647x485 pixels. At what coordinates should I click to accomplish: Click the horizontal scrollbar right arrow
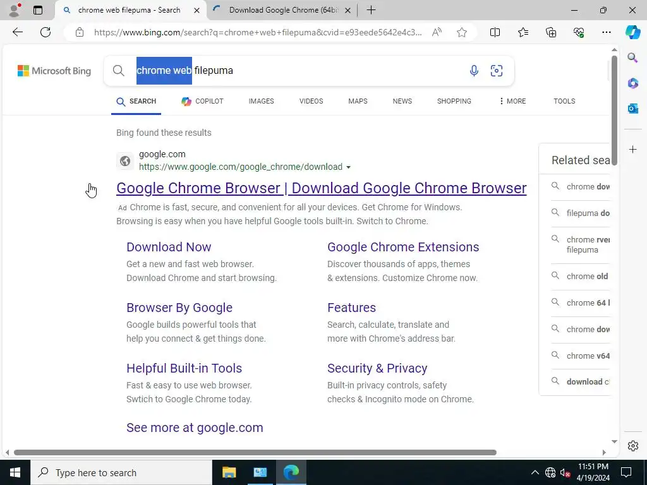pyautogui.click(x=604, y=452)
